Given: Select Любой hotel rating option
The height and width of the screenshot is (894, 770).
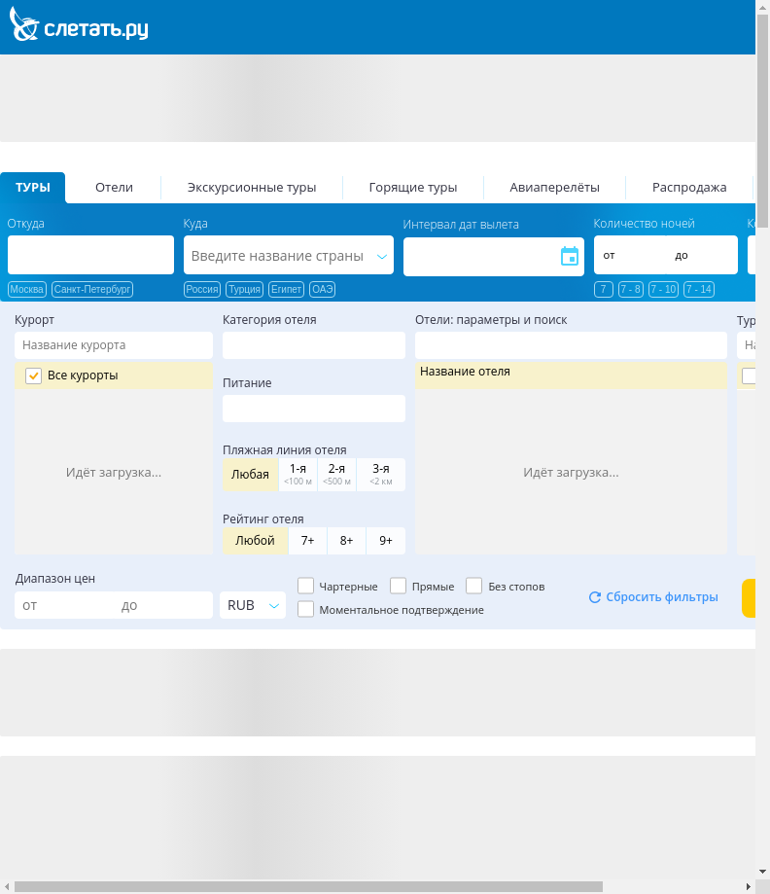Looking at the screenshot, I should pyautogui.click(x=255, y=541).
